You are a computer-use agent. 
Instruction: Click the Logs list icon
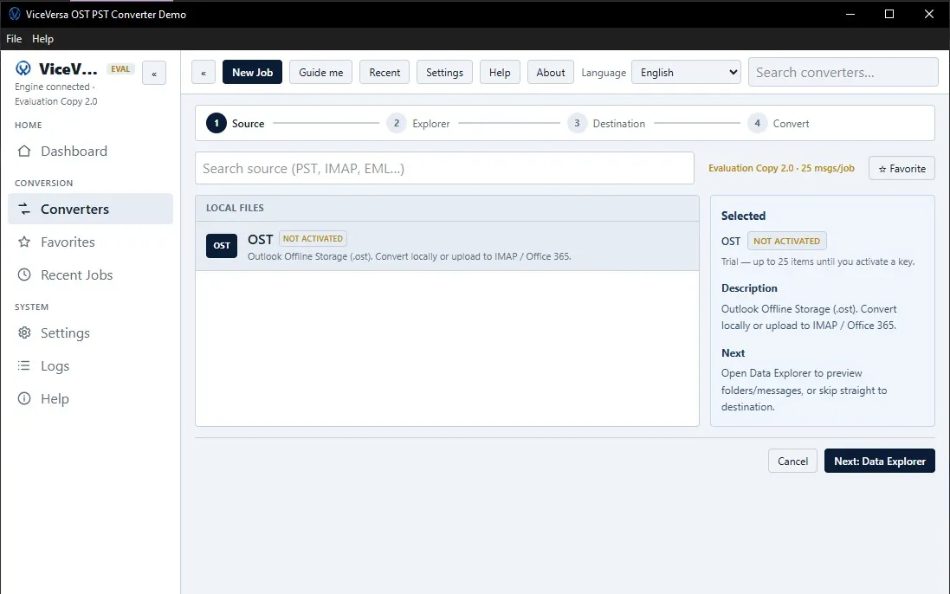[24, 365]
